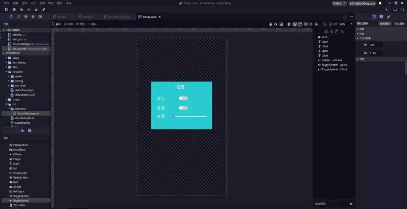The height and width of the screenshot is (209, 407).
Task: Pick ProgressBar from component palette
Action: point(20,173)
